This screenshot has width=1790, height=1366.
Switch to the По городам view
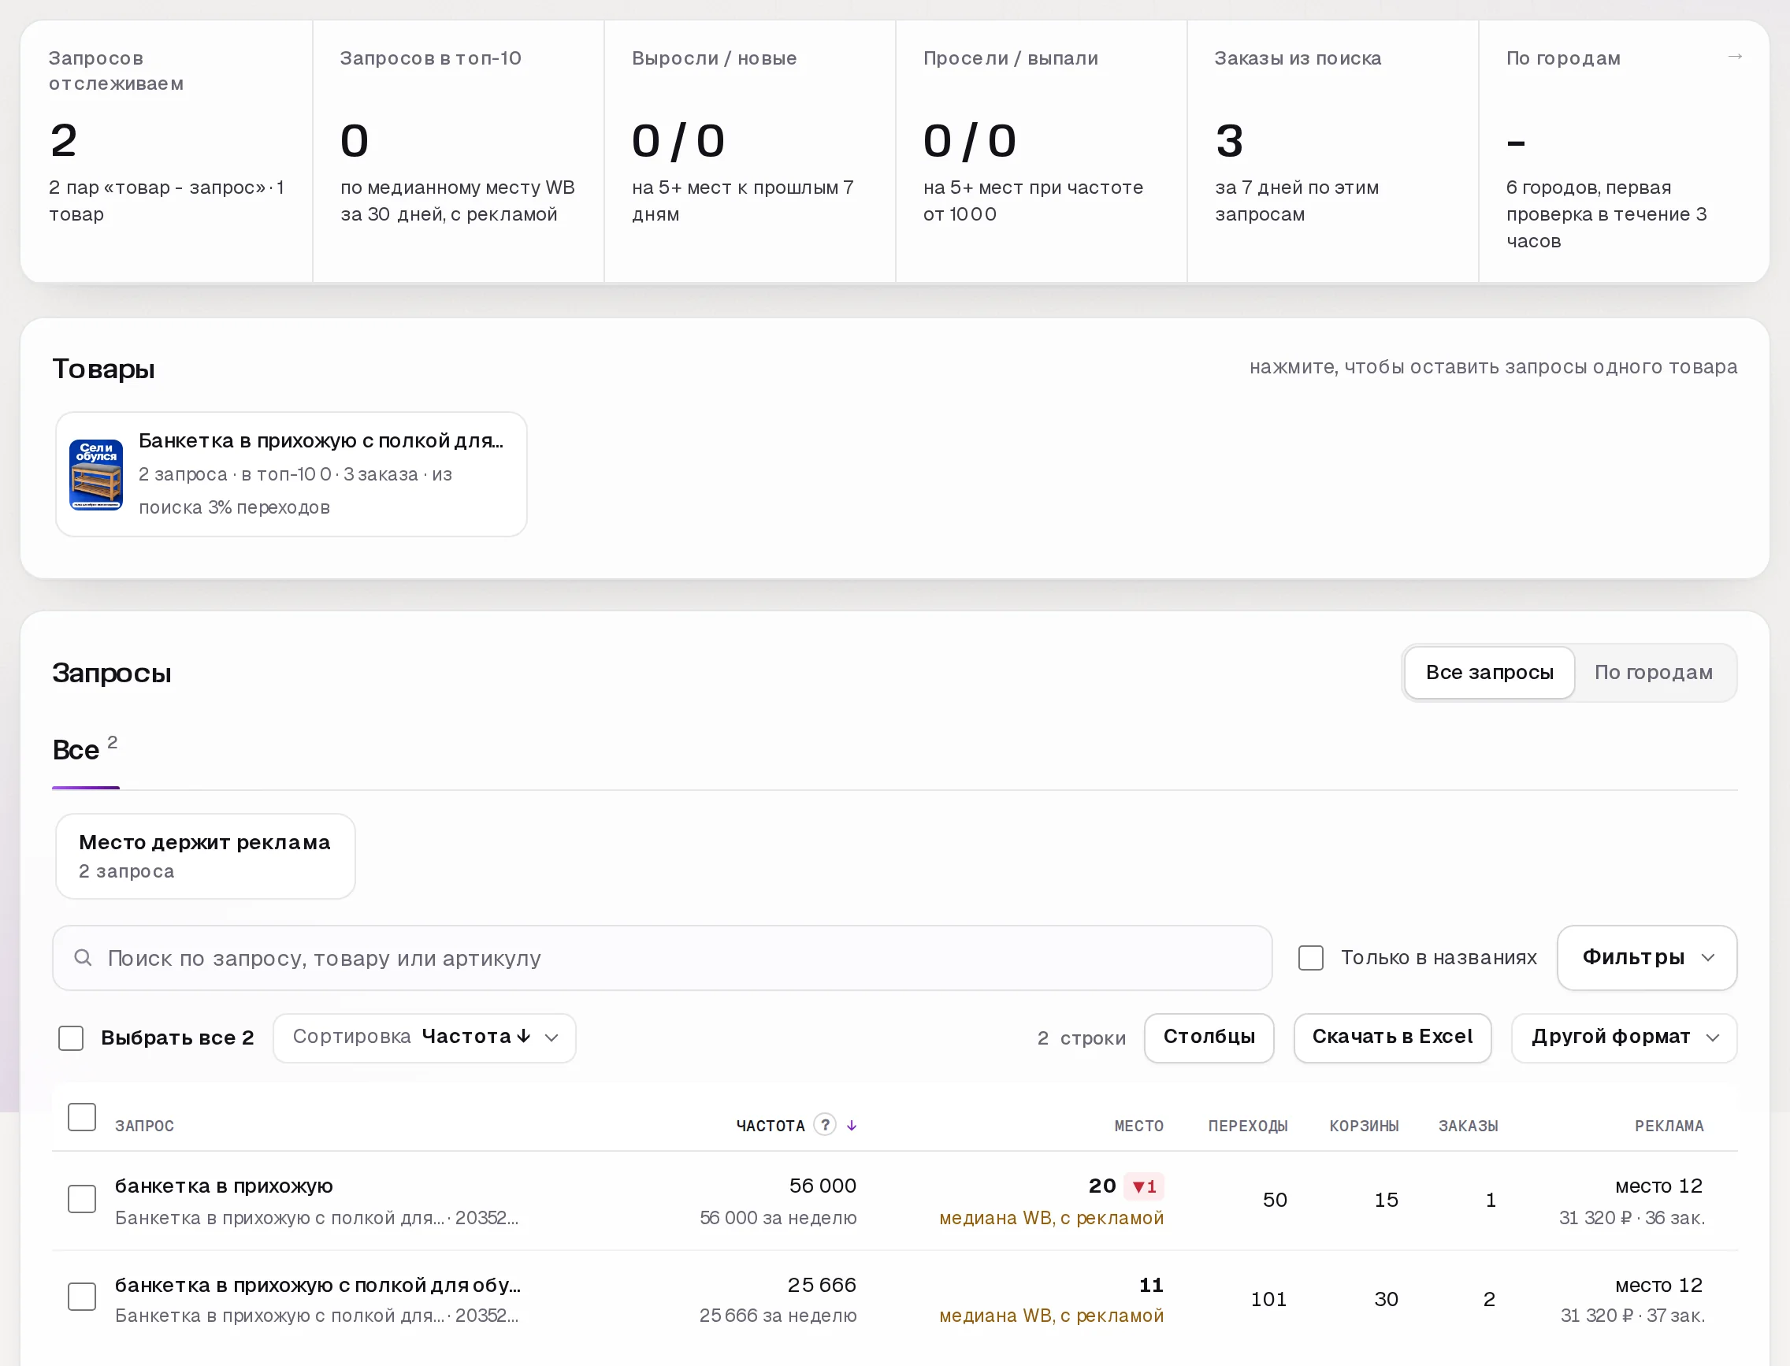tap(1654, 673)
